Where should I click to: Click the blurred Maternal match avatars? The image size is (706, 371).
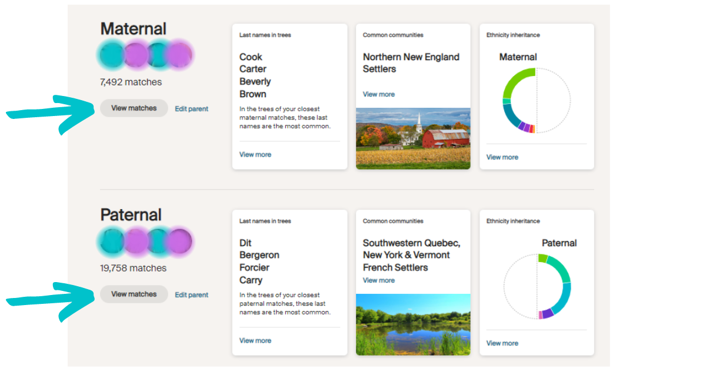[145, 55]
